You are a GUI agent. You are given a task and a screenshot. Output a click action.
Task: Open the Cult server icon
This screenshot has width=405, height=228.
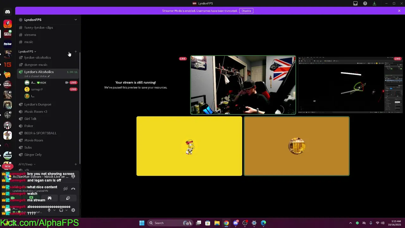click(8, 115)
